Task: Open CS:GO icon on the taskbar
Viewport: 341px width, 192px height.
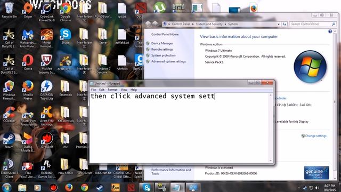Action: pos(116,187)
